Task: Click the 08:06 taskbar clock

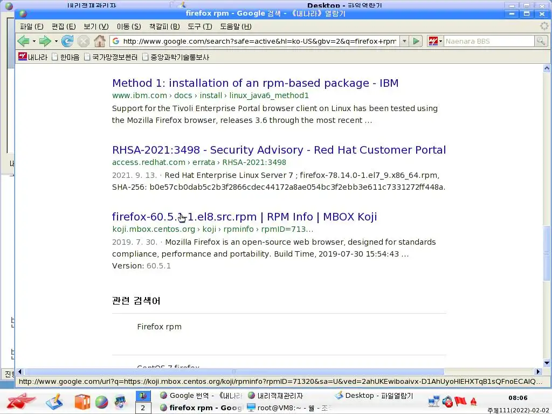Action: pyautogui.click(x=518, y=398)
